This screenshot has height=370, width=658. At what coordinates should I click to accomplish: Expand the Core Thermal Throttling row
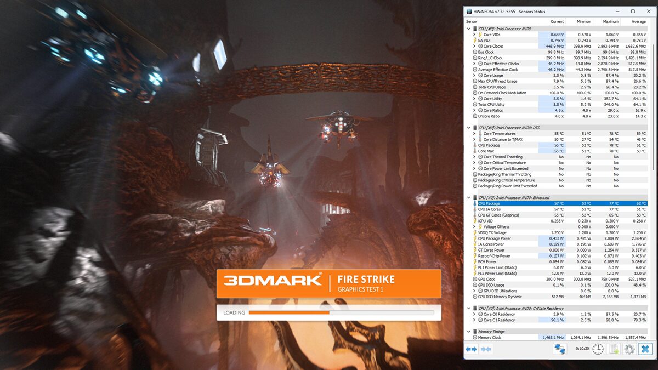pyautogui.click(x=474, y=157)
